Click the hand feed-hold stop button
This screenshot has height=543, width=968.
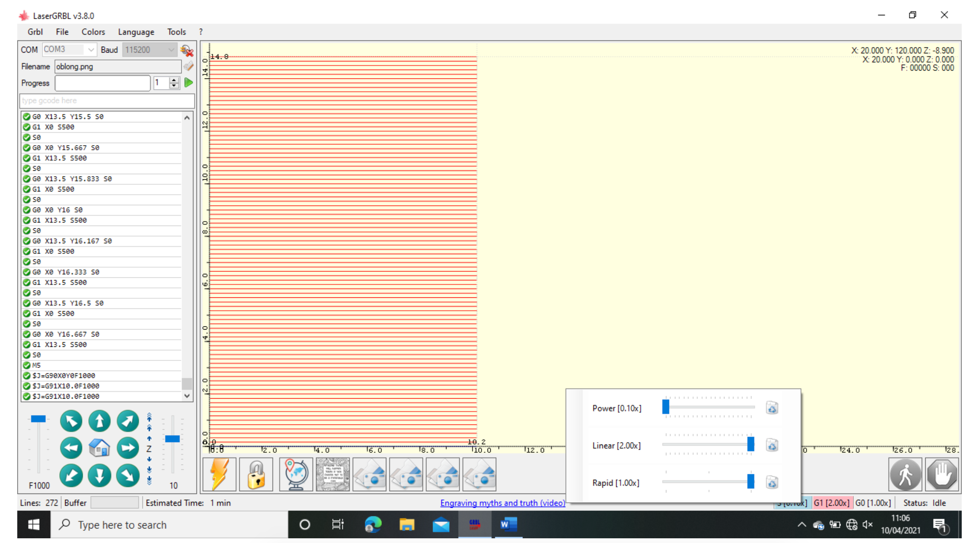tap(942, 475)
